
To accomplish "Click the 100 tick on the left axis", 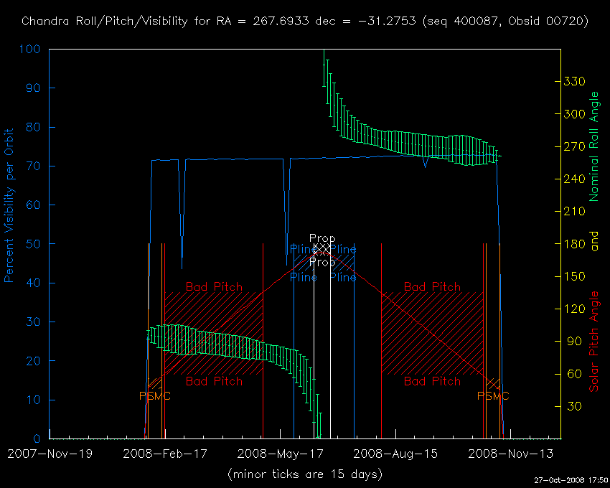I will point(32,50).
